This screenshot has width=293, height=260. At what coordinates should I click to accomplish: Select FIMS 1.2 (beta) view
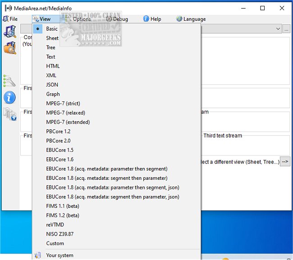point(116,215)
